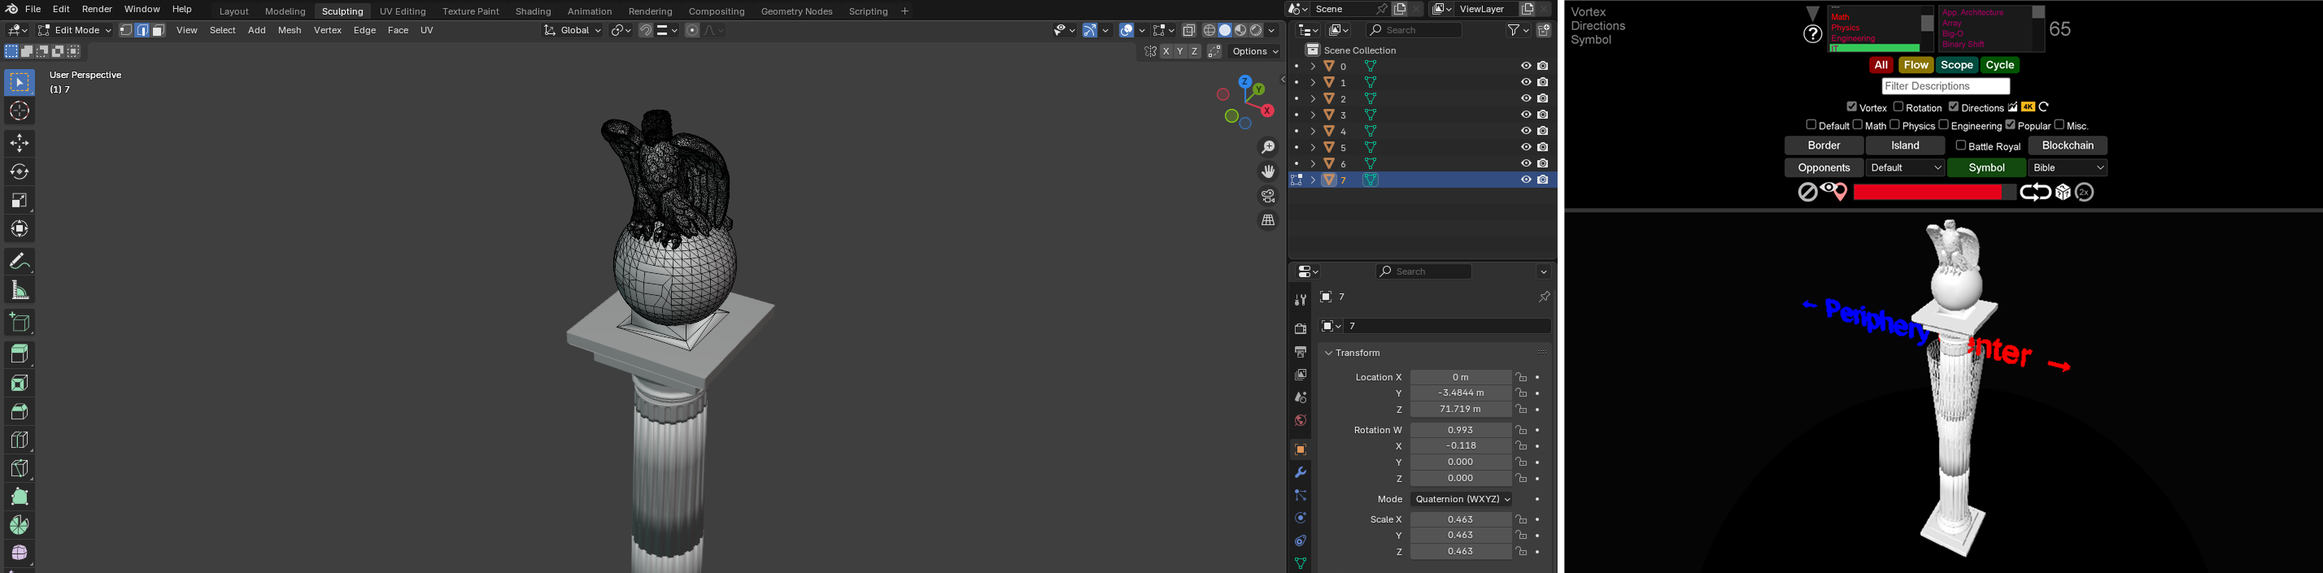Screen dimensions: 2323x573
Task: Open the Bible dropdown
Action: tap(2068, 168)
